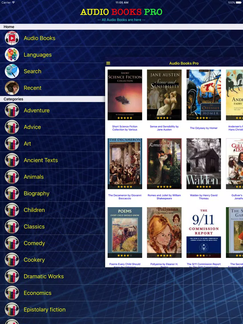Open Poems Every Child Should Know cover
Image resolution: width=243 pixels, height=324 pixels.
coord(125,232)
